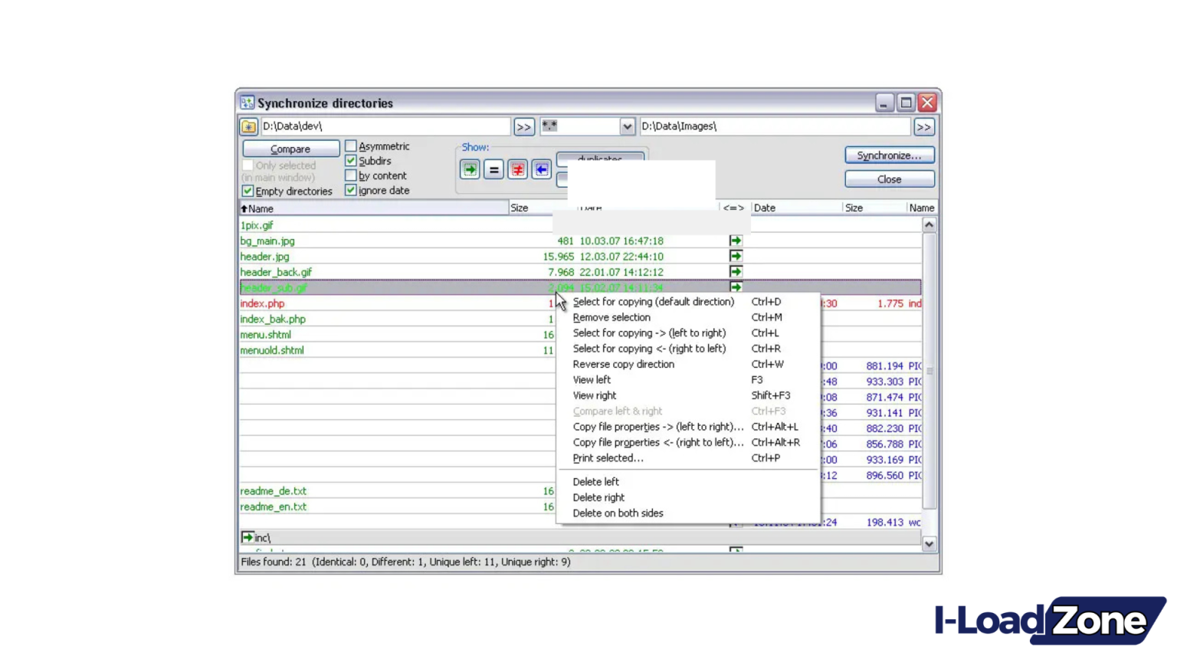
Task: Click the Close button
Action: (x=889, y=179)
